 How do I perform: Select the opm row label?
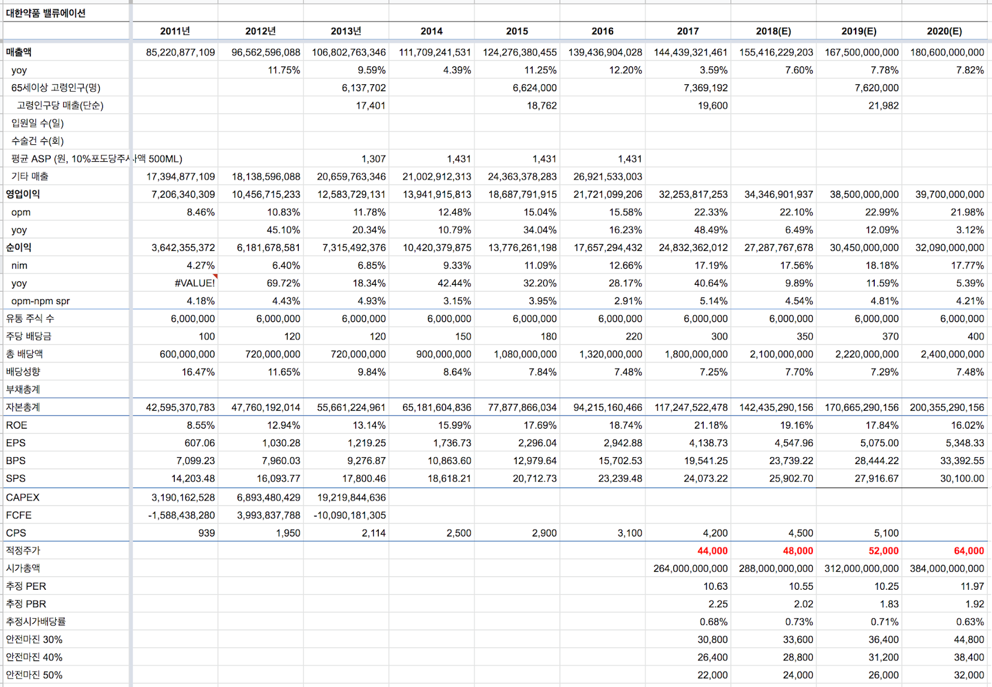(x=20, y=212)
